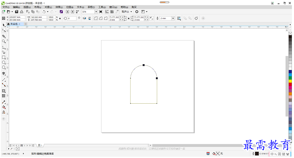Toggle Show Grid icon
The height and width of the screenshot is (158, 294).
(x=112, y=12)
